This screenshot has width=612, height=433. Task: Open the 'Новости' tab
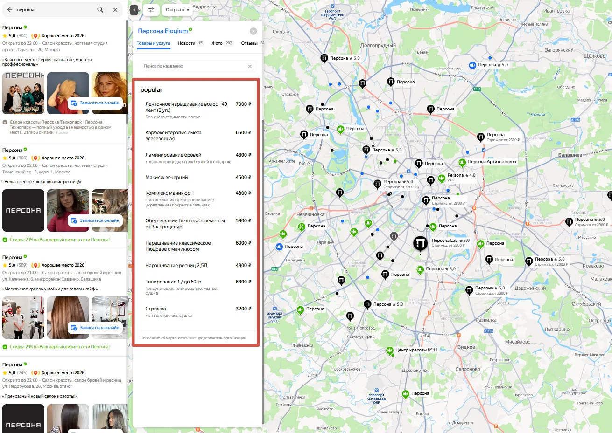(x=190, y=43)
